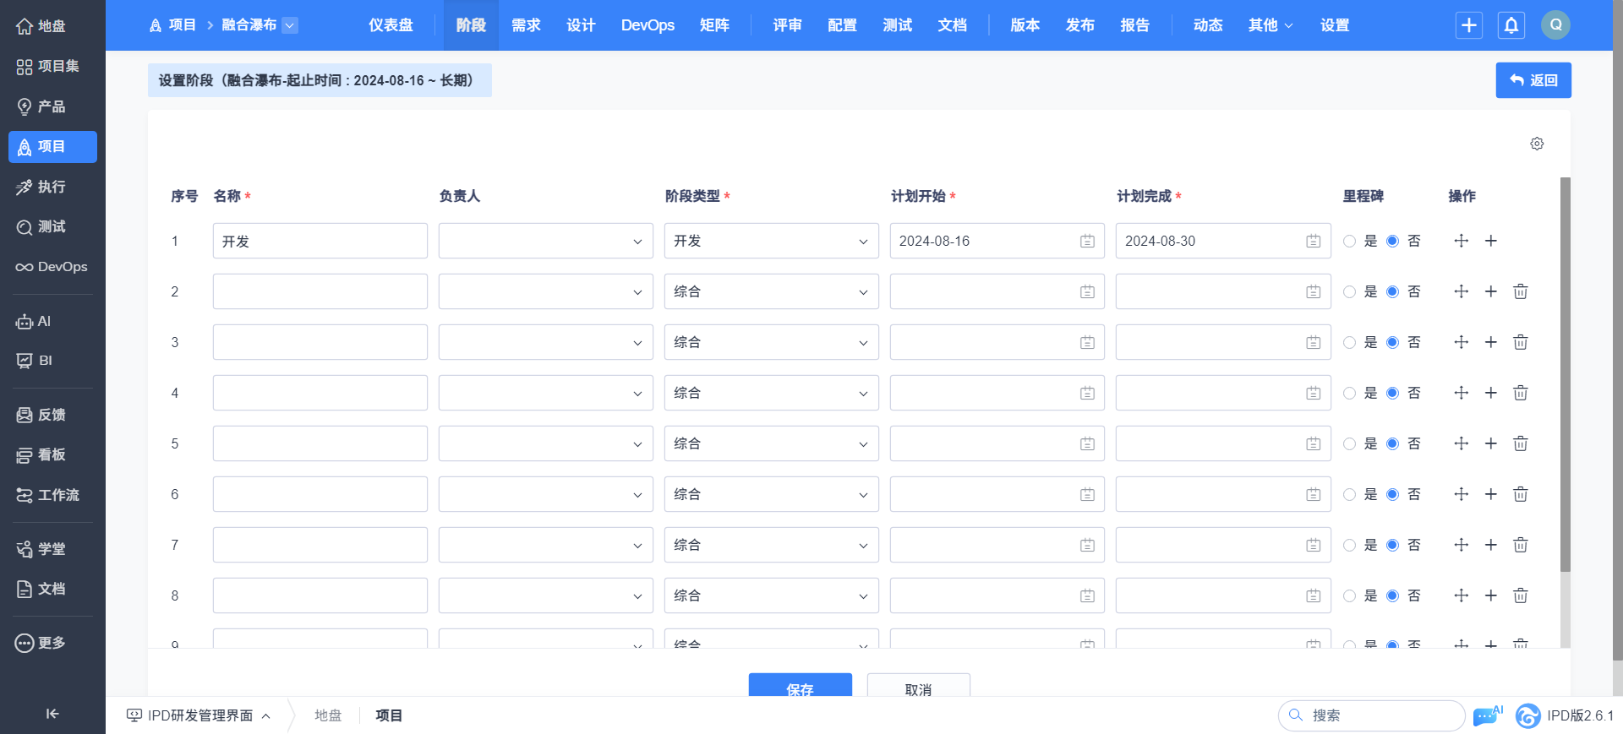The width and height of the screenshot is (1623, 734).
Task: Select 否 milestone radio in row 4
Action: (1392, 393)
